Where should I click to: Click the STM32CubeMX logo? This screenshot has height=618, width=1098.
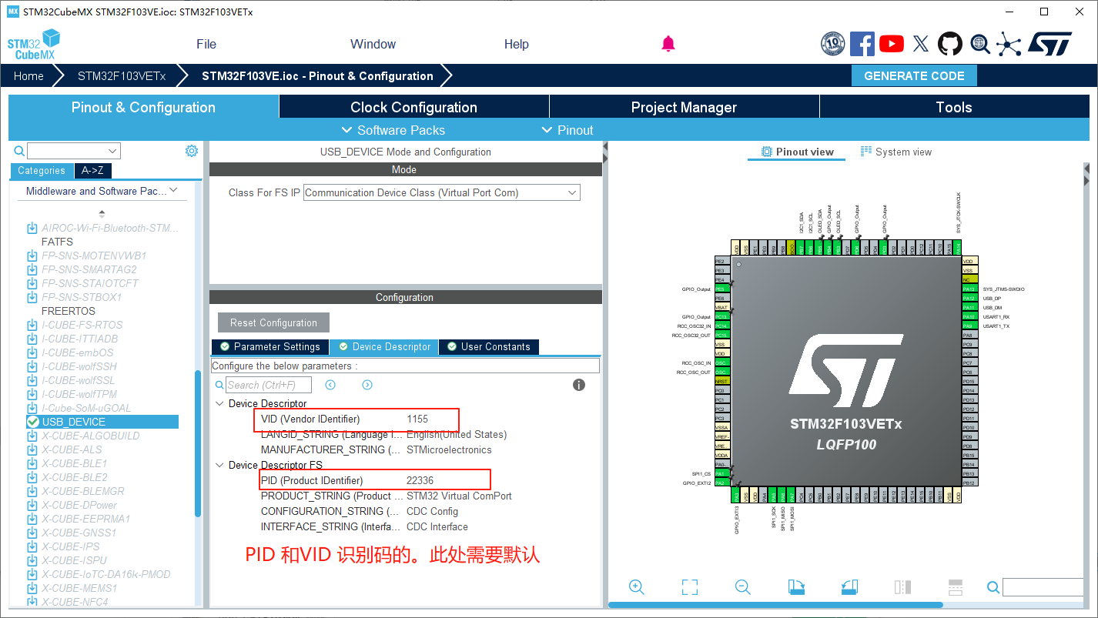pos(34,44)
